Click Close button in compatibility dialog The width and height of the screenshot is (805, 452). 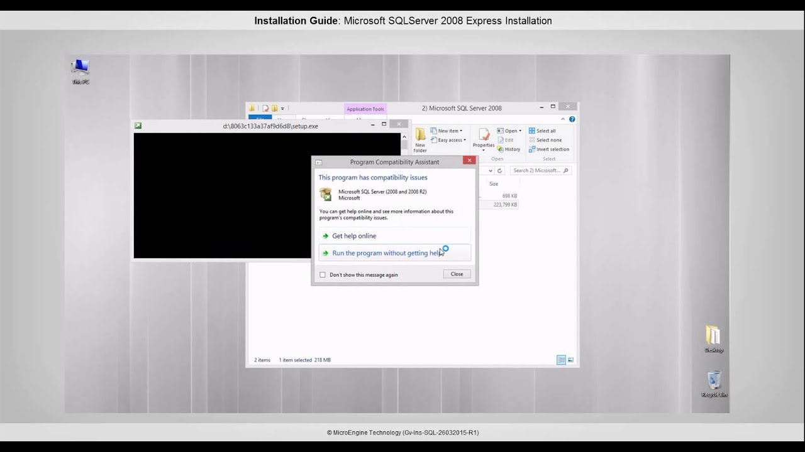(457, 274)
